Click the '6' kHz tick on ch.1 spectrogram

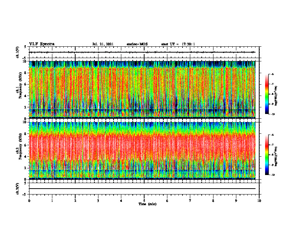(x=26, y=84)
